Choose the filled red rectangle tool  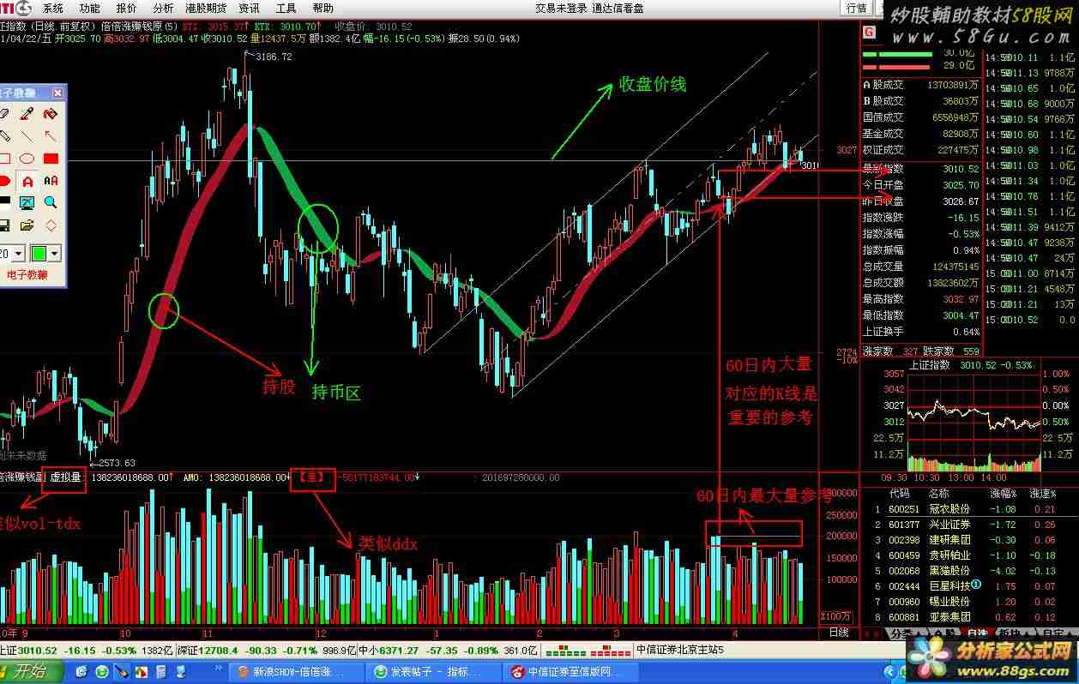51,159
